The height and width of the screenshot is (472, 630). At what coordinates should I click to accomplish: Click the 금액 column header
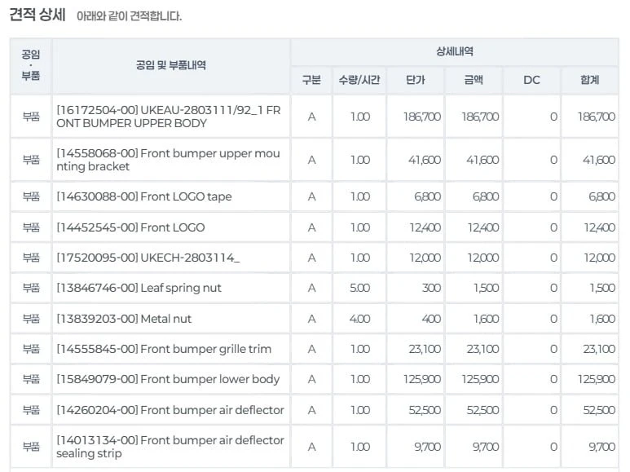(x=474, y=80)
